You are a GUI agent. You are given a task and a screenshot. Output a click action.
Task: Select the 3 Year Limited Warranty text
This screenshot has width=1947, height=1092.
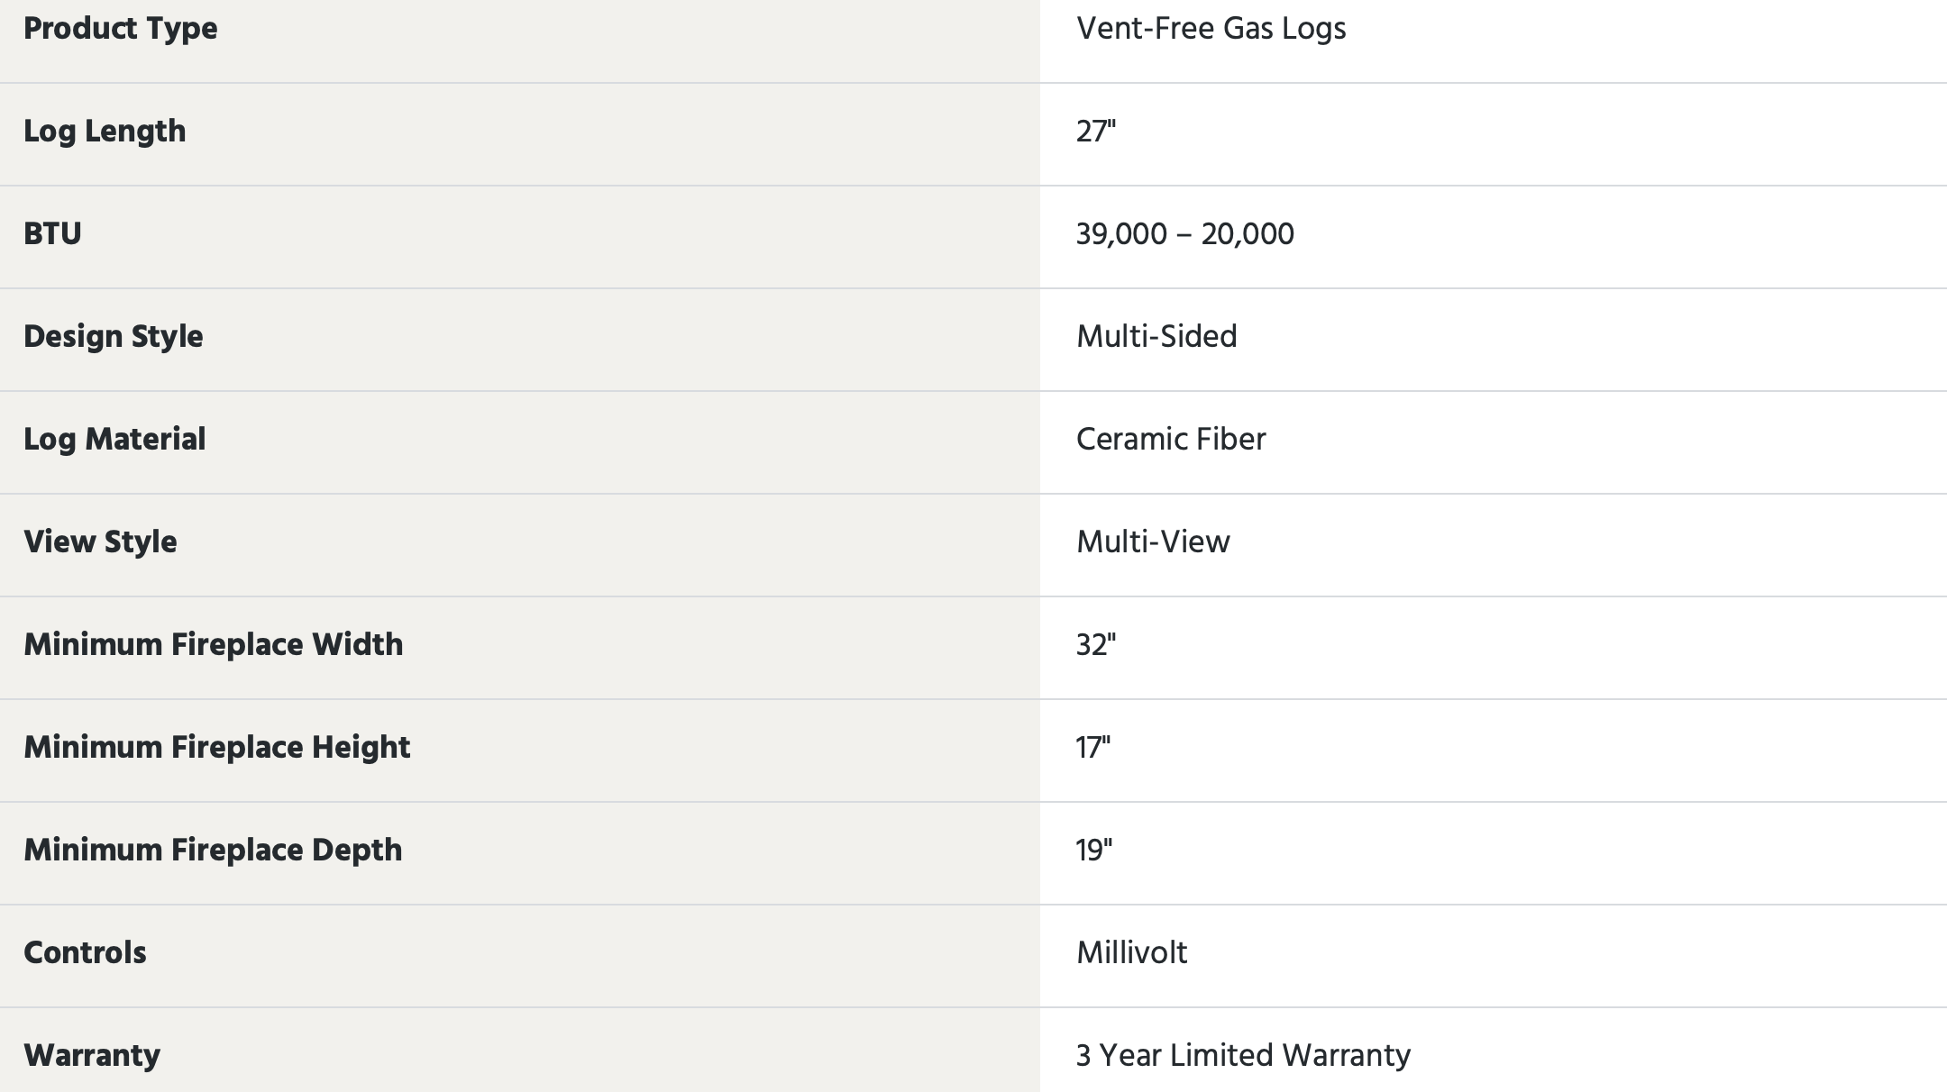pos(1243,1056)
